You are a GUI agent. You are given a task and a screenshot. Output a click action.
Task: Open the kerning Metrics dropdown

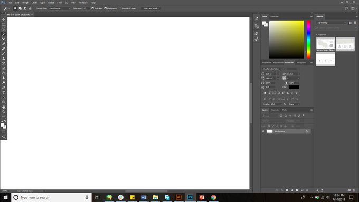[x=278, y=78]
